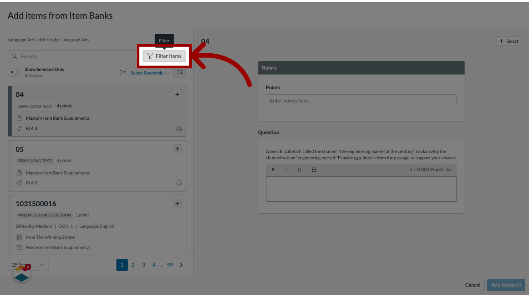The image size is (529, 297).
Task: Click the Cancel button
Action: pos(473,285)
